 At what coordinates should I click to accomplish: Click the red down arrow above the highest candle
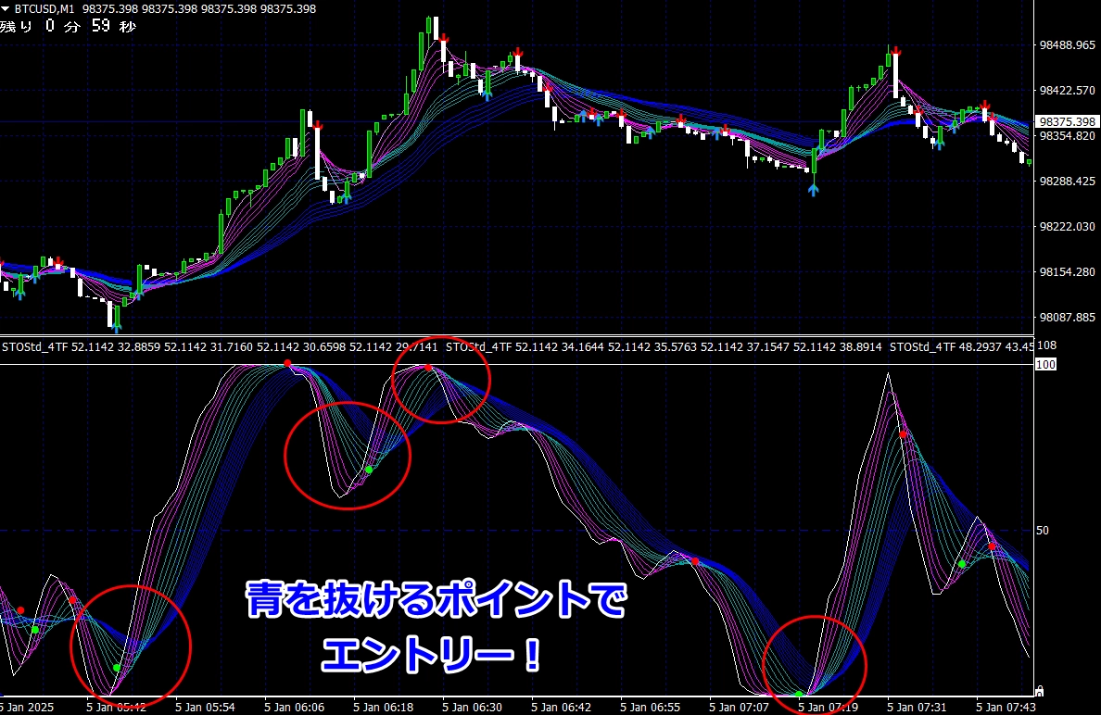pos(444,38)
